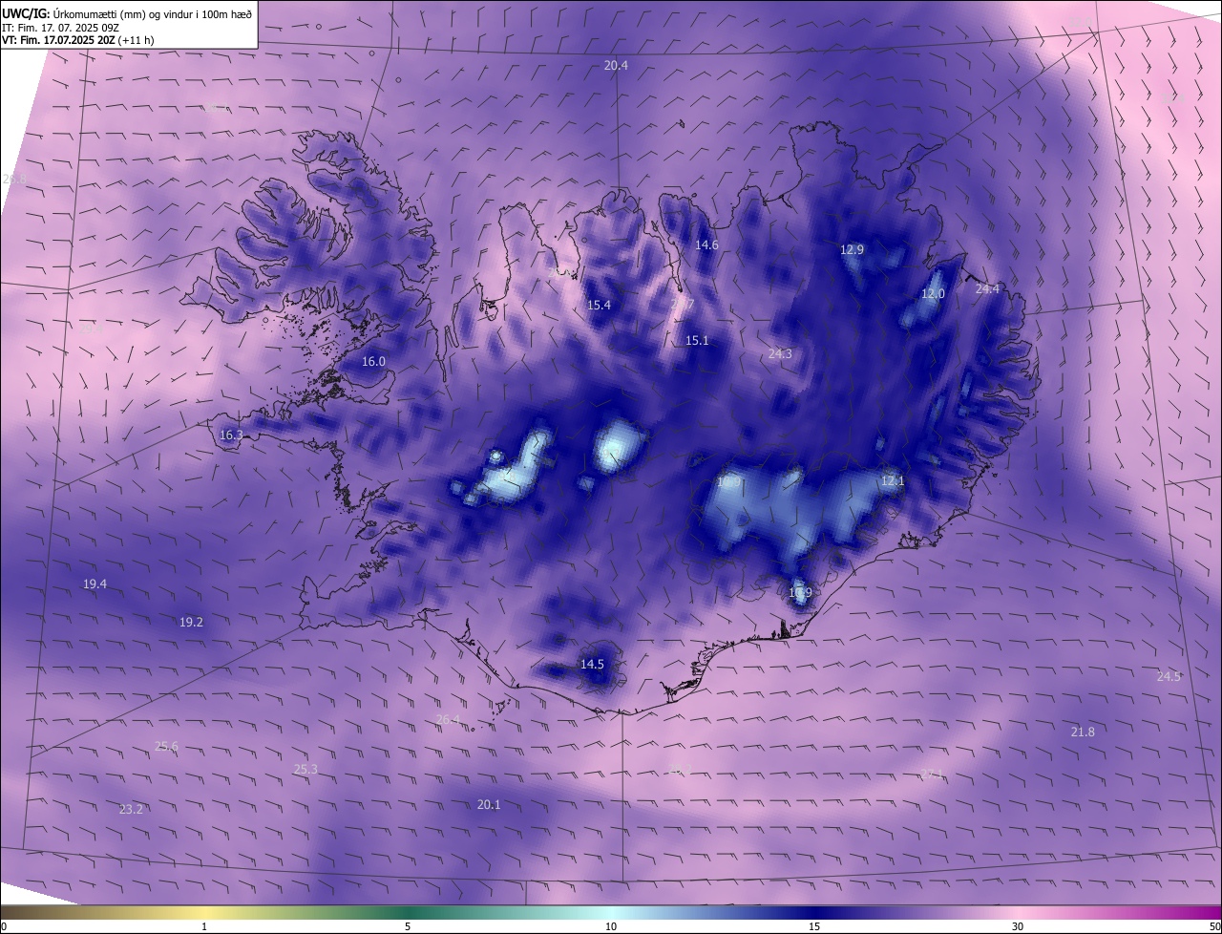Screen dimensions: 1222x934
Task: Click the colorbar tick labeled 15
Action: tap(814, 926)
